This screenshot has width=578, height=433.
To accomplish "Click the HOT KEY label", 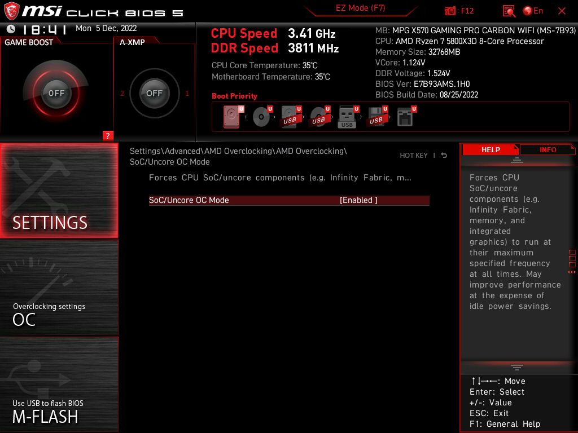I will tap(414, 156).
